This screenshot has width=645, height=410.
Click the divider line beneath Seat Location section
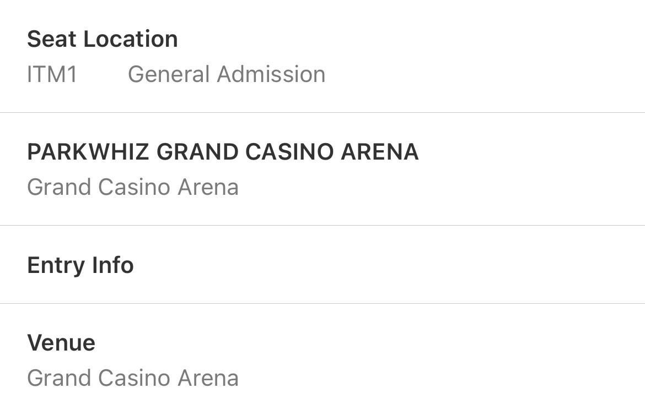tap(322, 112)
